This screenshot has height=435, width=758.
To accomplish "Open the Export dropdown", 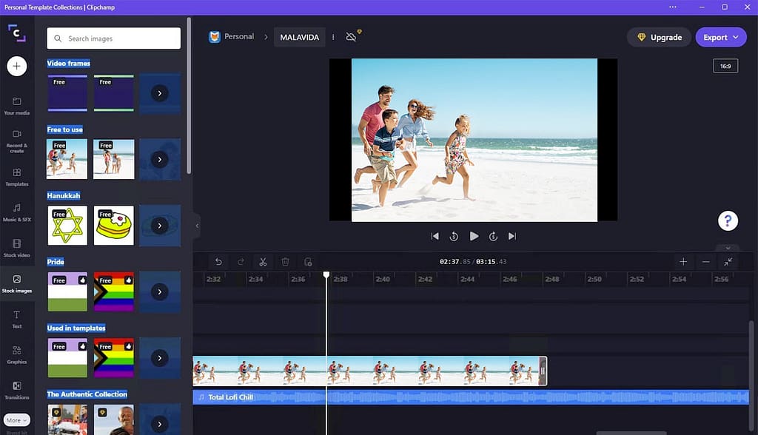I will coord(720,36).
